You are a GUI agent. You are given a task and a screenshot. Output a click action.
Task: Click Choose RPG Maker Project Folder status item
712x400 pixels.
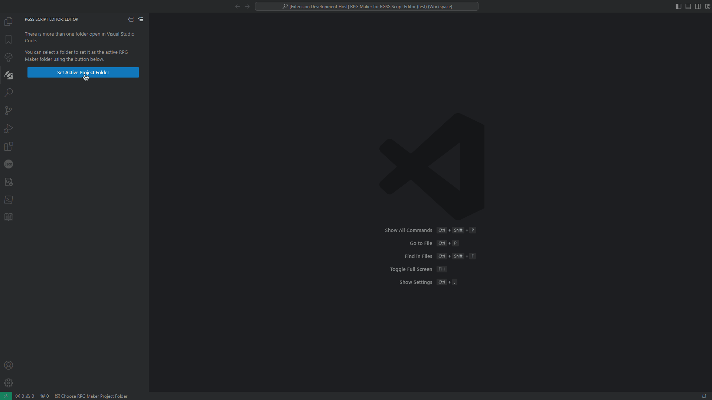coord(91,396)
